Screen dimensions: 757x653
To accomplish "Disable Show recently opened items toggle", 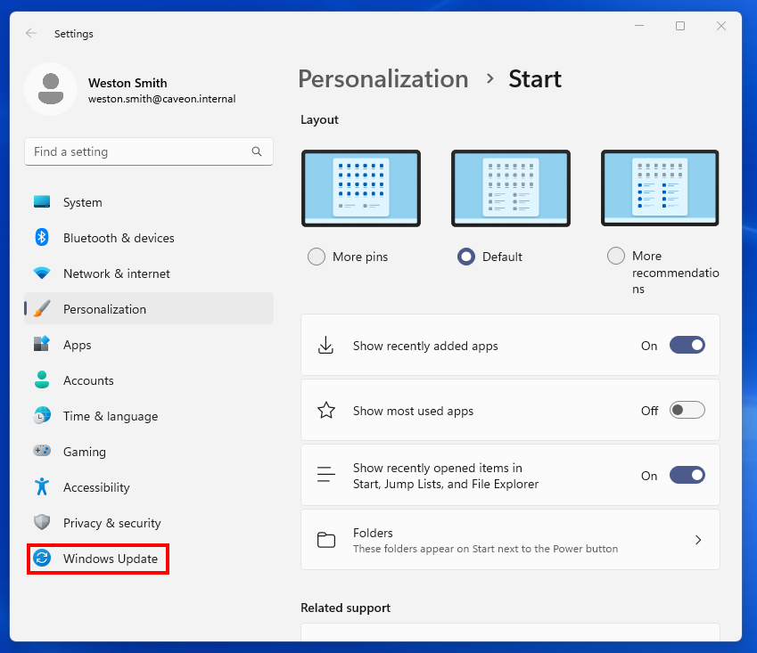I will [687, 475].
